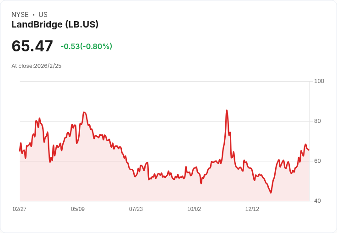Click the May peak on the price line

tap(84, 112)
